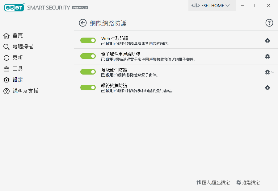This screenshot has width=278, height=191.
Task: Open 說明及支援 in the sidebar
Action: tap(25, 91)
